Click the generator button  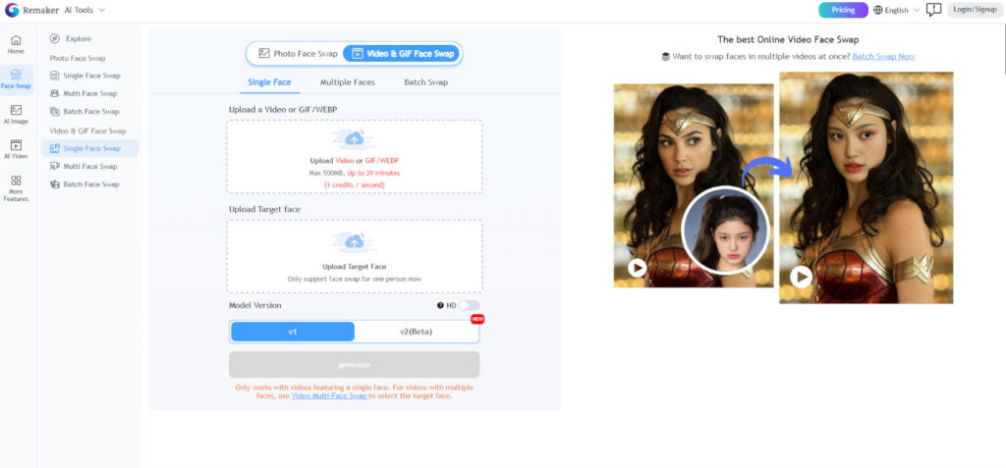tap(354, 365)
